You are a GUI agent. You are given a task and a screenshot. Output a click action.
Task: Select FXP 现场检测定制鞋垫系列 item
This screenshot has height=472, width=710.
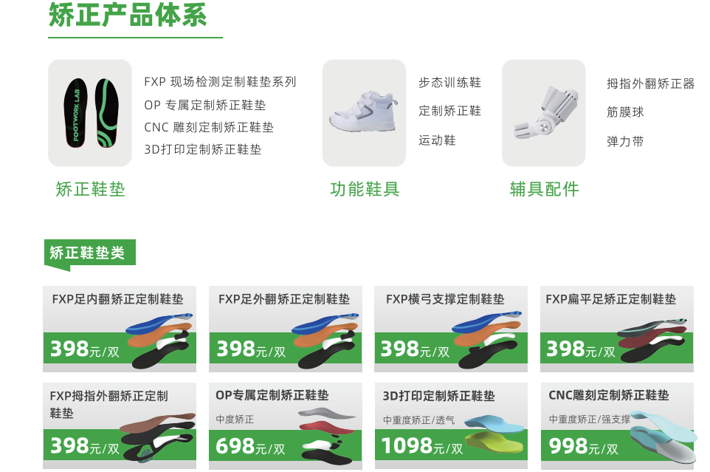click(220, 82)
